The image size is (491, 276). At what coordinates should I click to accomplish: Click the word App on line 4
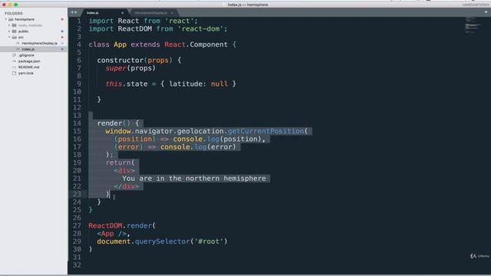(x=120, y=44)
